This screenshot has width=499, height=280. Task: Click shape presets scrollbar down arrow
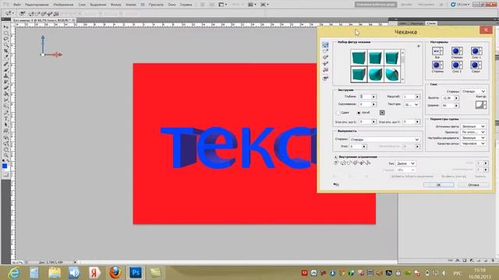(x=402, y=80)
